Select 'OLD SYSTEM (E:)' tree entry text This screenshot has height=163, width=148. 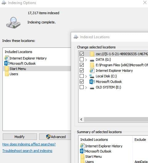pos(108,87)
